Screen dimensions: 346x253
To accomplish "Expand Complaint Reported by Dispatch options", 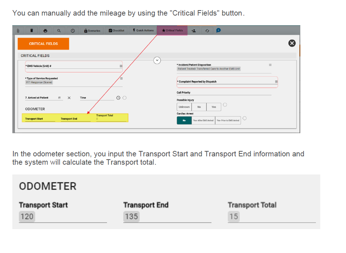I will click(276, 82).
